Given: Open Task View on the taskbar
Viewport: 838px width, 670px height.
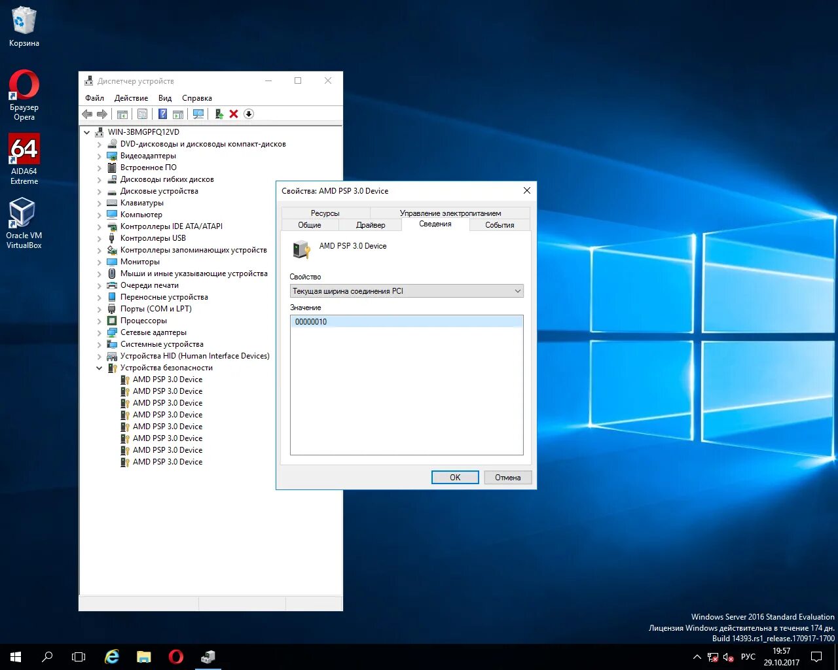Looking at the screenshot, I should [79, 657].
